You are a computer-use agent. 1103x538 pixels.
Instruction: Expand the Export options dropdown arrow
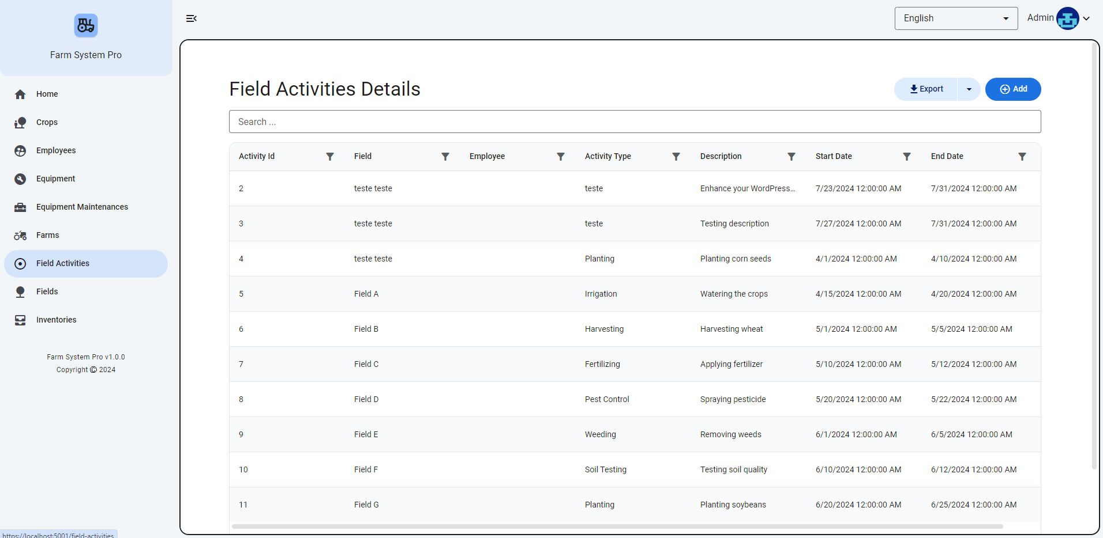(x=969, y=89)
